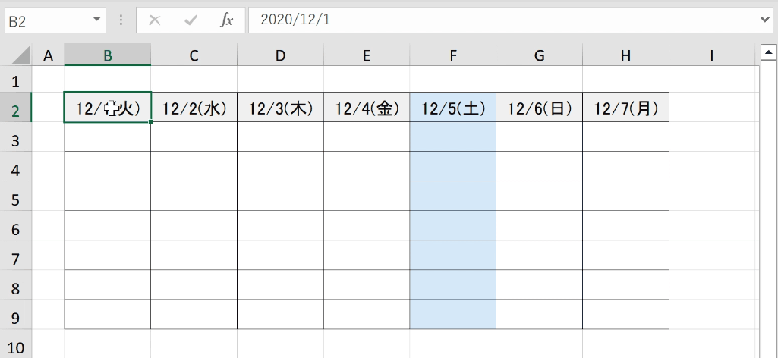This screenshot has width=778, height=358.
Task: Select the row 9 header
Action: tap(16, 314)
